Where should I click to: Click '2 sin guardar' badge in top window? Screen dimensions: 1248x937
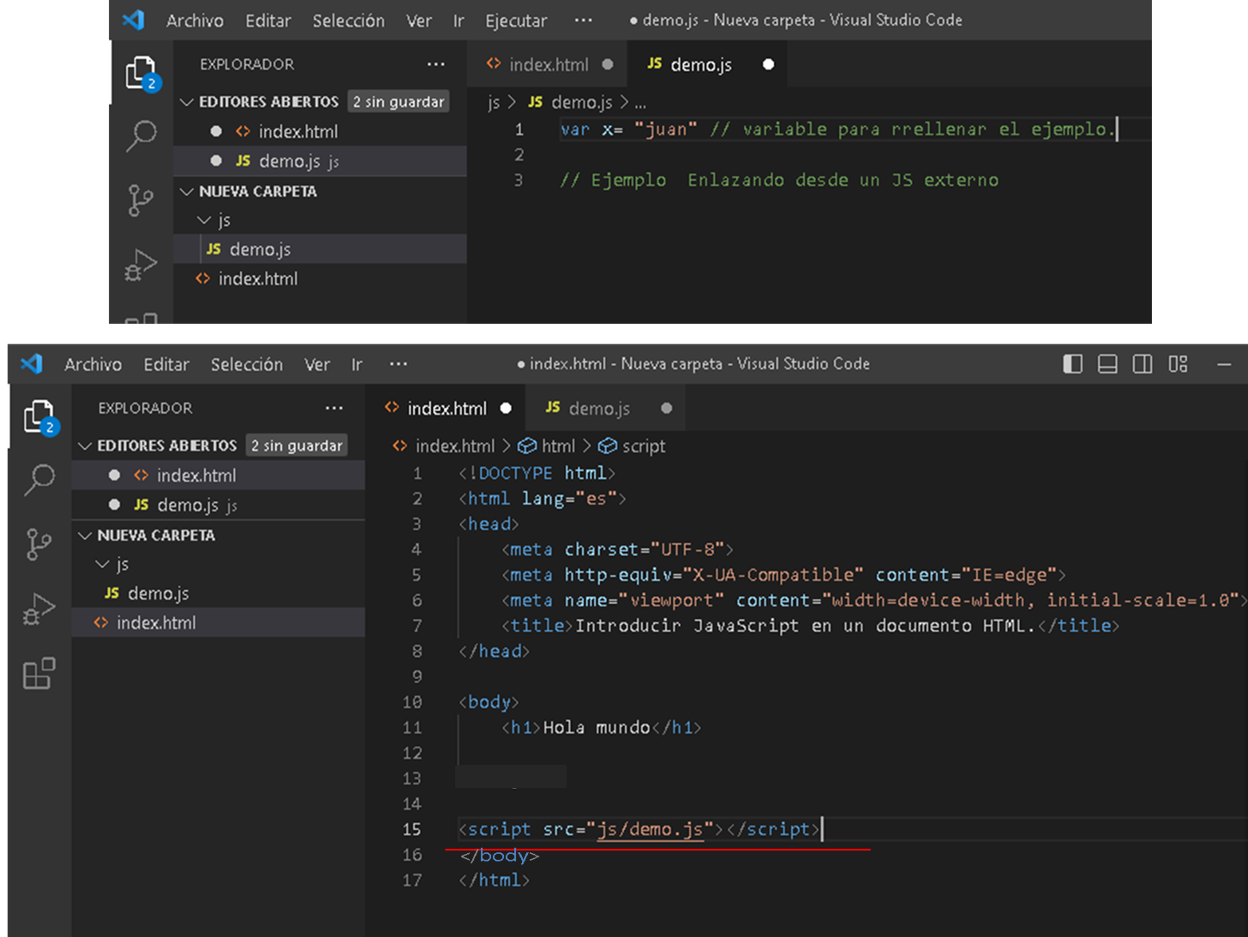(x=399, y=102)
